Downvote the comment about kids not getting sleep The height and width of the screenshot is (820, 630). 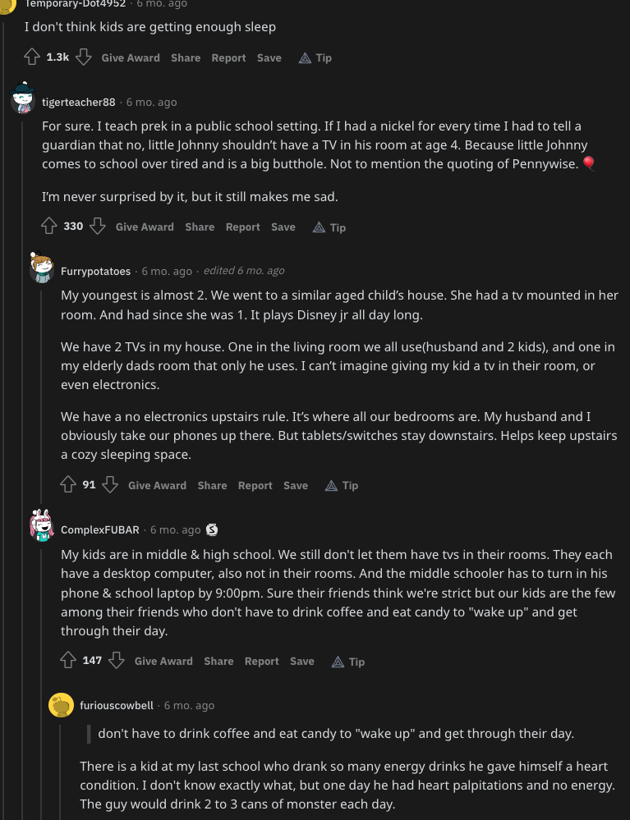coord(84,57)
